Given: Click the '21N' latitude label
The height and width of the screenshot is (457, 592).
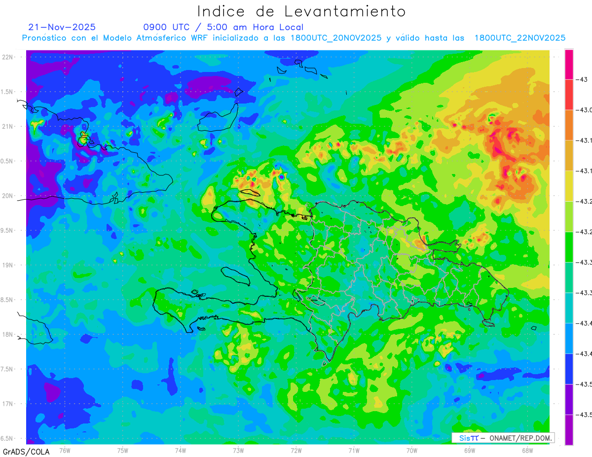Looking at the screenshot, I should point(7,126).
